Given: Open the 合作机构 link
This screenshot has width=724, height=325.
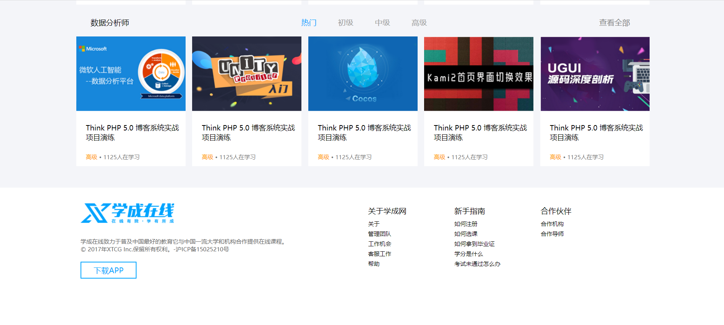Looking at the screenshot, I should coord(552,224).
